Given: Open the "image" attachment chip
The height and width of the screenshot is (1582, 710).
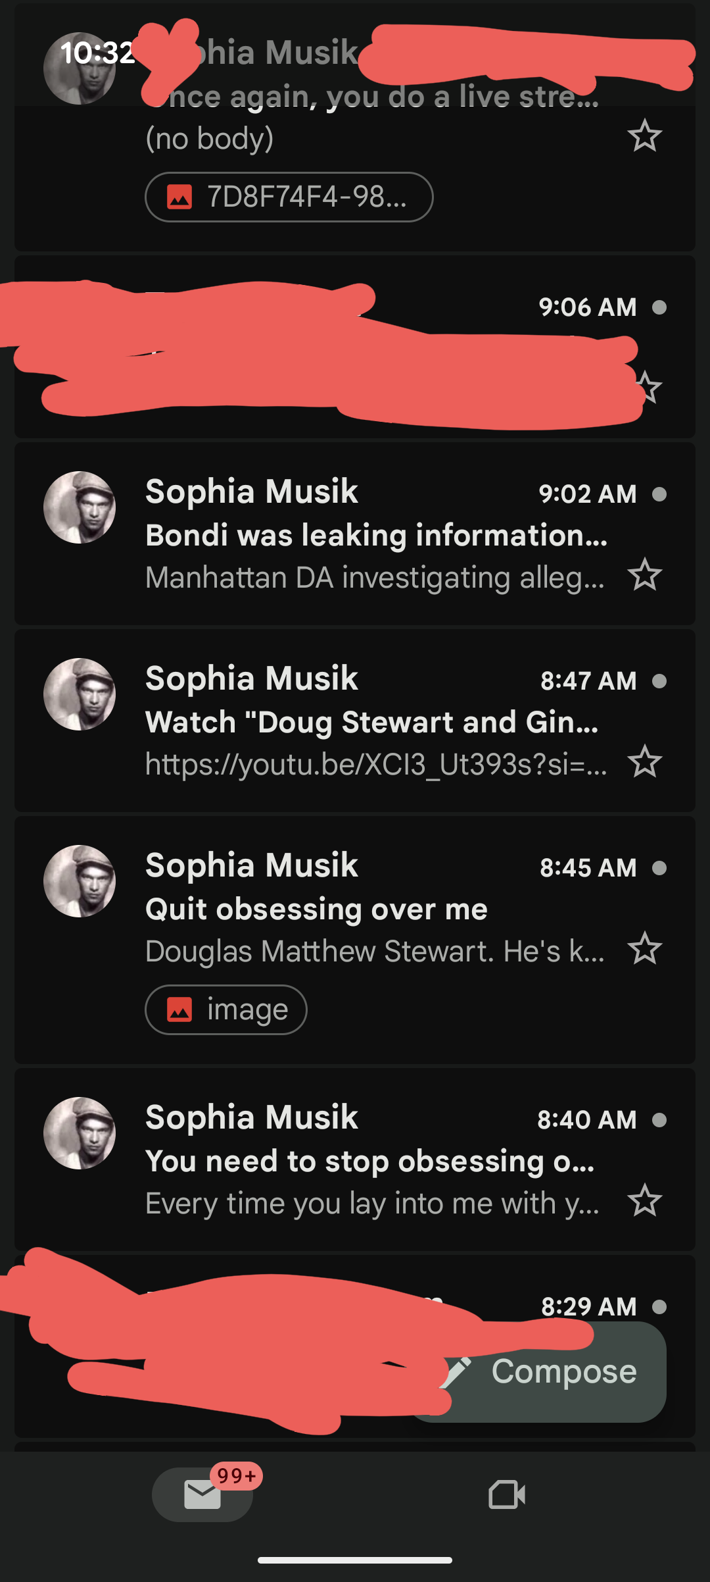Looking at the screenshot, I should tap(226, 1009).
